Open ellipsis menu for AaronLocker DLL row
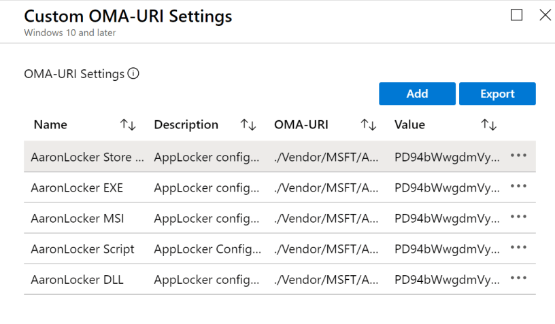The width and height of the screenshot is (555, 324). coord(518,278)
